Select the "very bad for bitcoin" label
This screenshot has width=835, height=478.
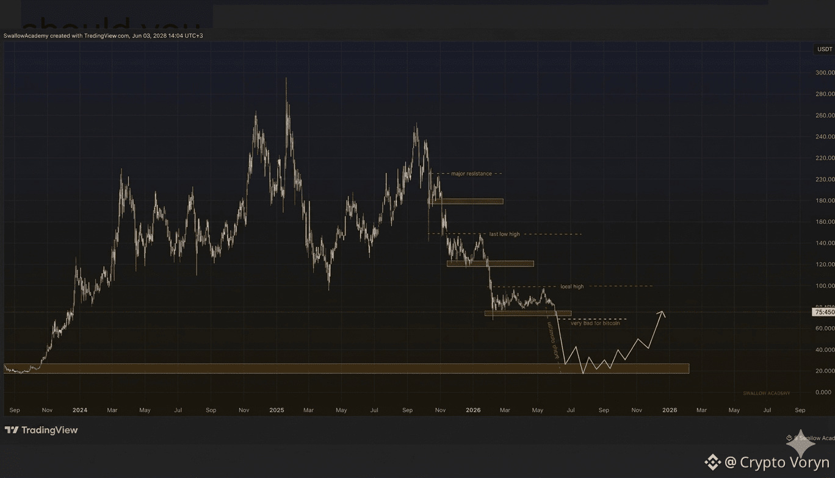(x=595, y=323)
